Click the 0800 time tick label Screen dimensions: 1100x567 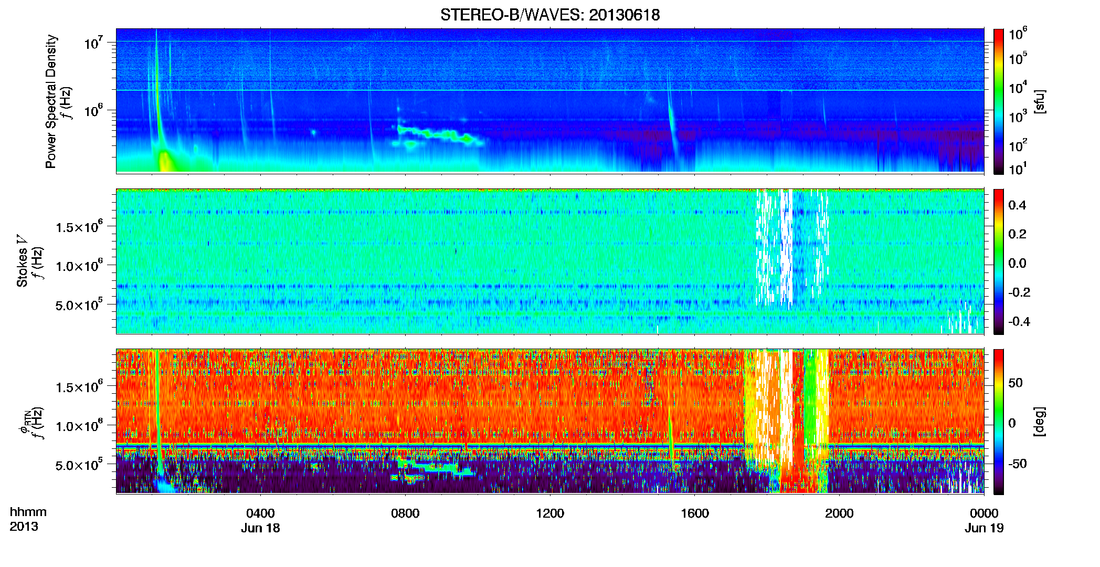point(405,513)
